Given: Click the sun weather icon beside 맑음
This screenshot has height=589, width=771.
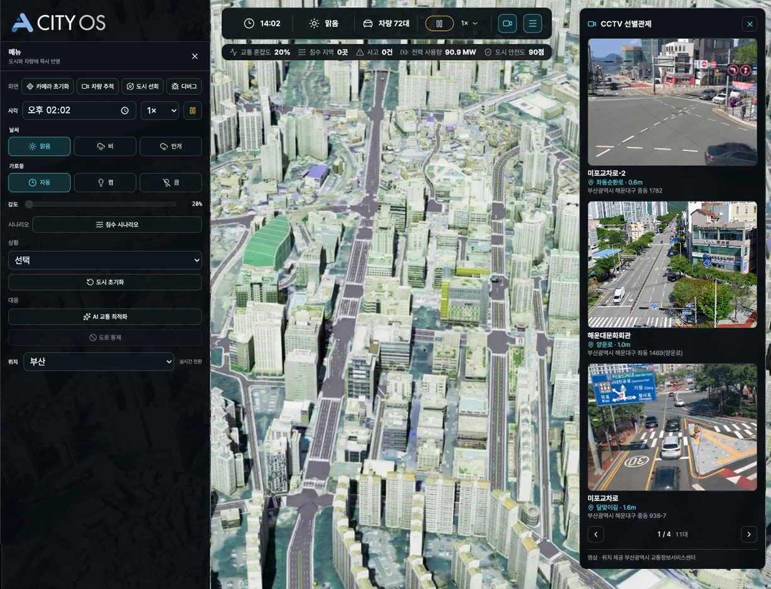Looking at the screenshot, I should click(314, 23).
